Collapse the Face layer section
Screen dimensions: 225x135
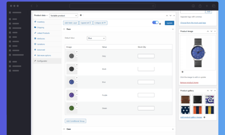pos(173,29)
